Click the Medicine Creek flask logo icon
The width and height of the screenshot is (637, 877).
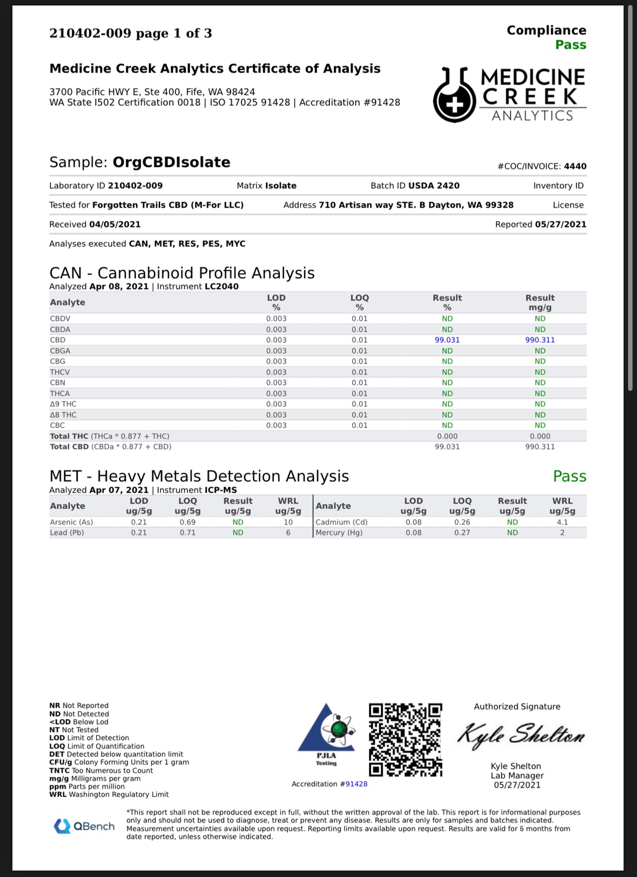455,95
